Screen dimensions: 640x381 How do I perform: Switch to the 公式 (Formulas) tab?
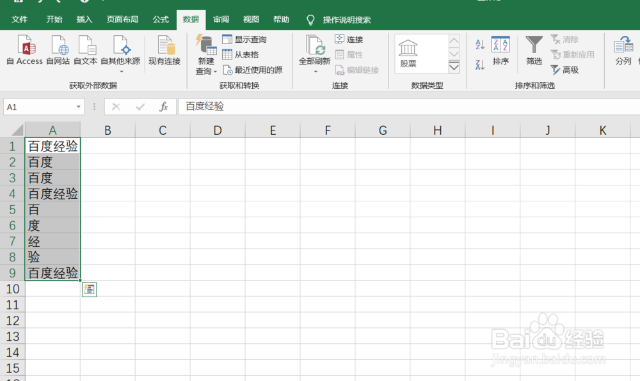[x=161, y=20]
